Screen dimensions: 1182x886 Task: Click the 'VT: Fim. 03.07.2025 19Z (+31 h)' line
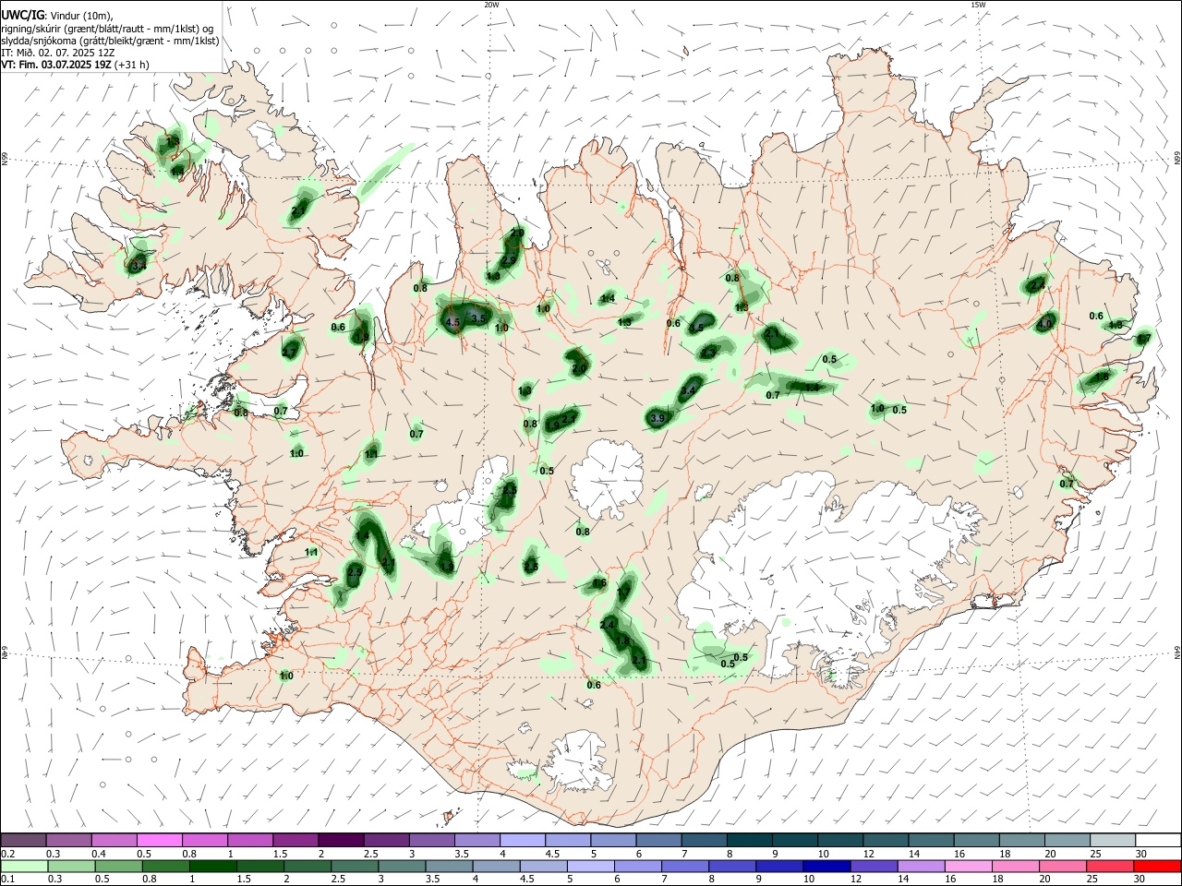tap(75, 65)
